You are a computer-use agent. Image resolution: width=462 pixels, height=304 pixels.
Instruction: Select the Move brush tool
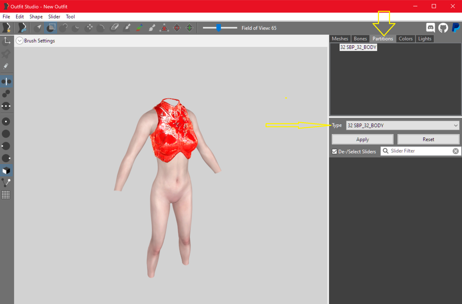pos(89,28)
